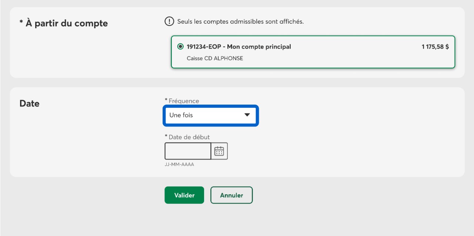Click the 'Fréquence' field label
474x236 pixels.
pyautogui.click(x=184, y=101)
